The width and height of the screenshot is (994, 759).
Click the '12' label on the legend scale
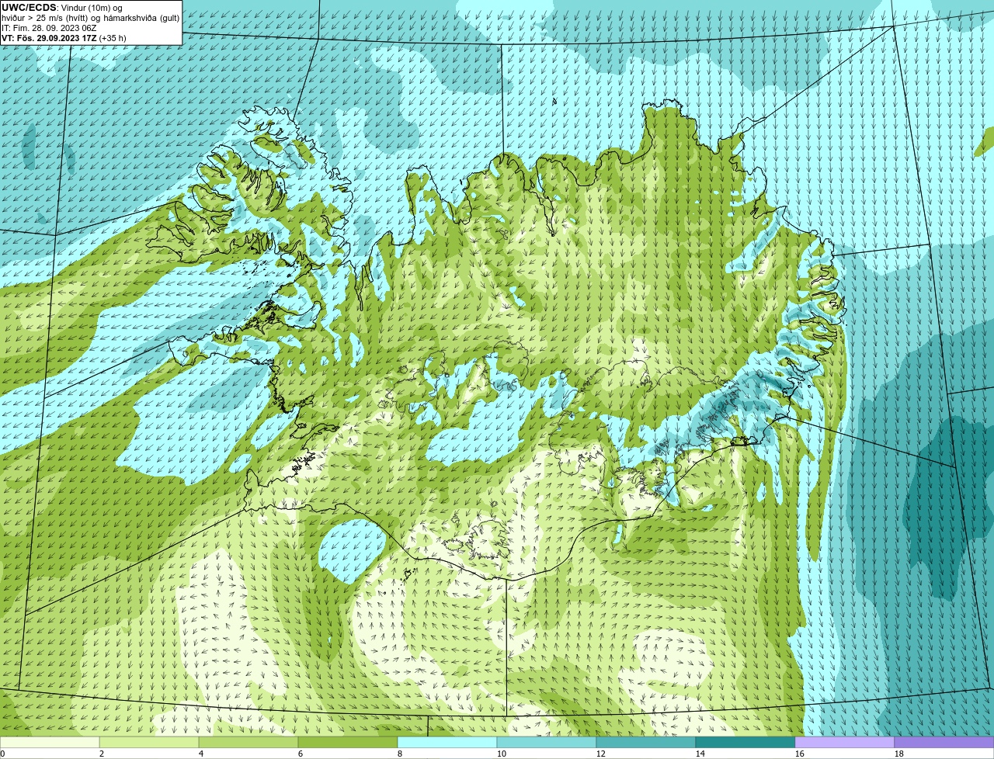[x=601, y=754]
